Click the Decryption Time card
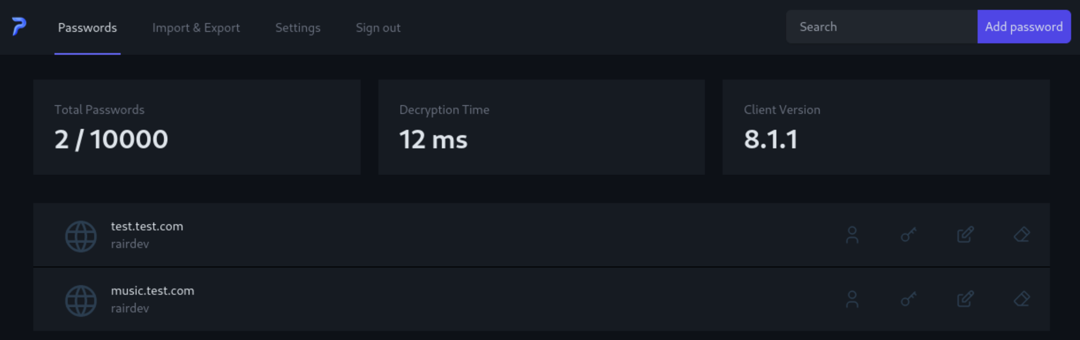This screenshot has height=340, width=1080. coord(542,126)
